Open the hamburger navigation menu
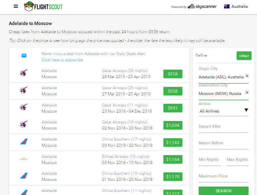 (x=16, y=6)
